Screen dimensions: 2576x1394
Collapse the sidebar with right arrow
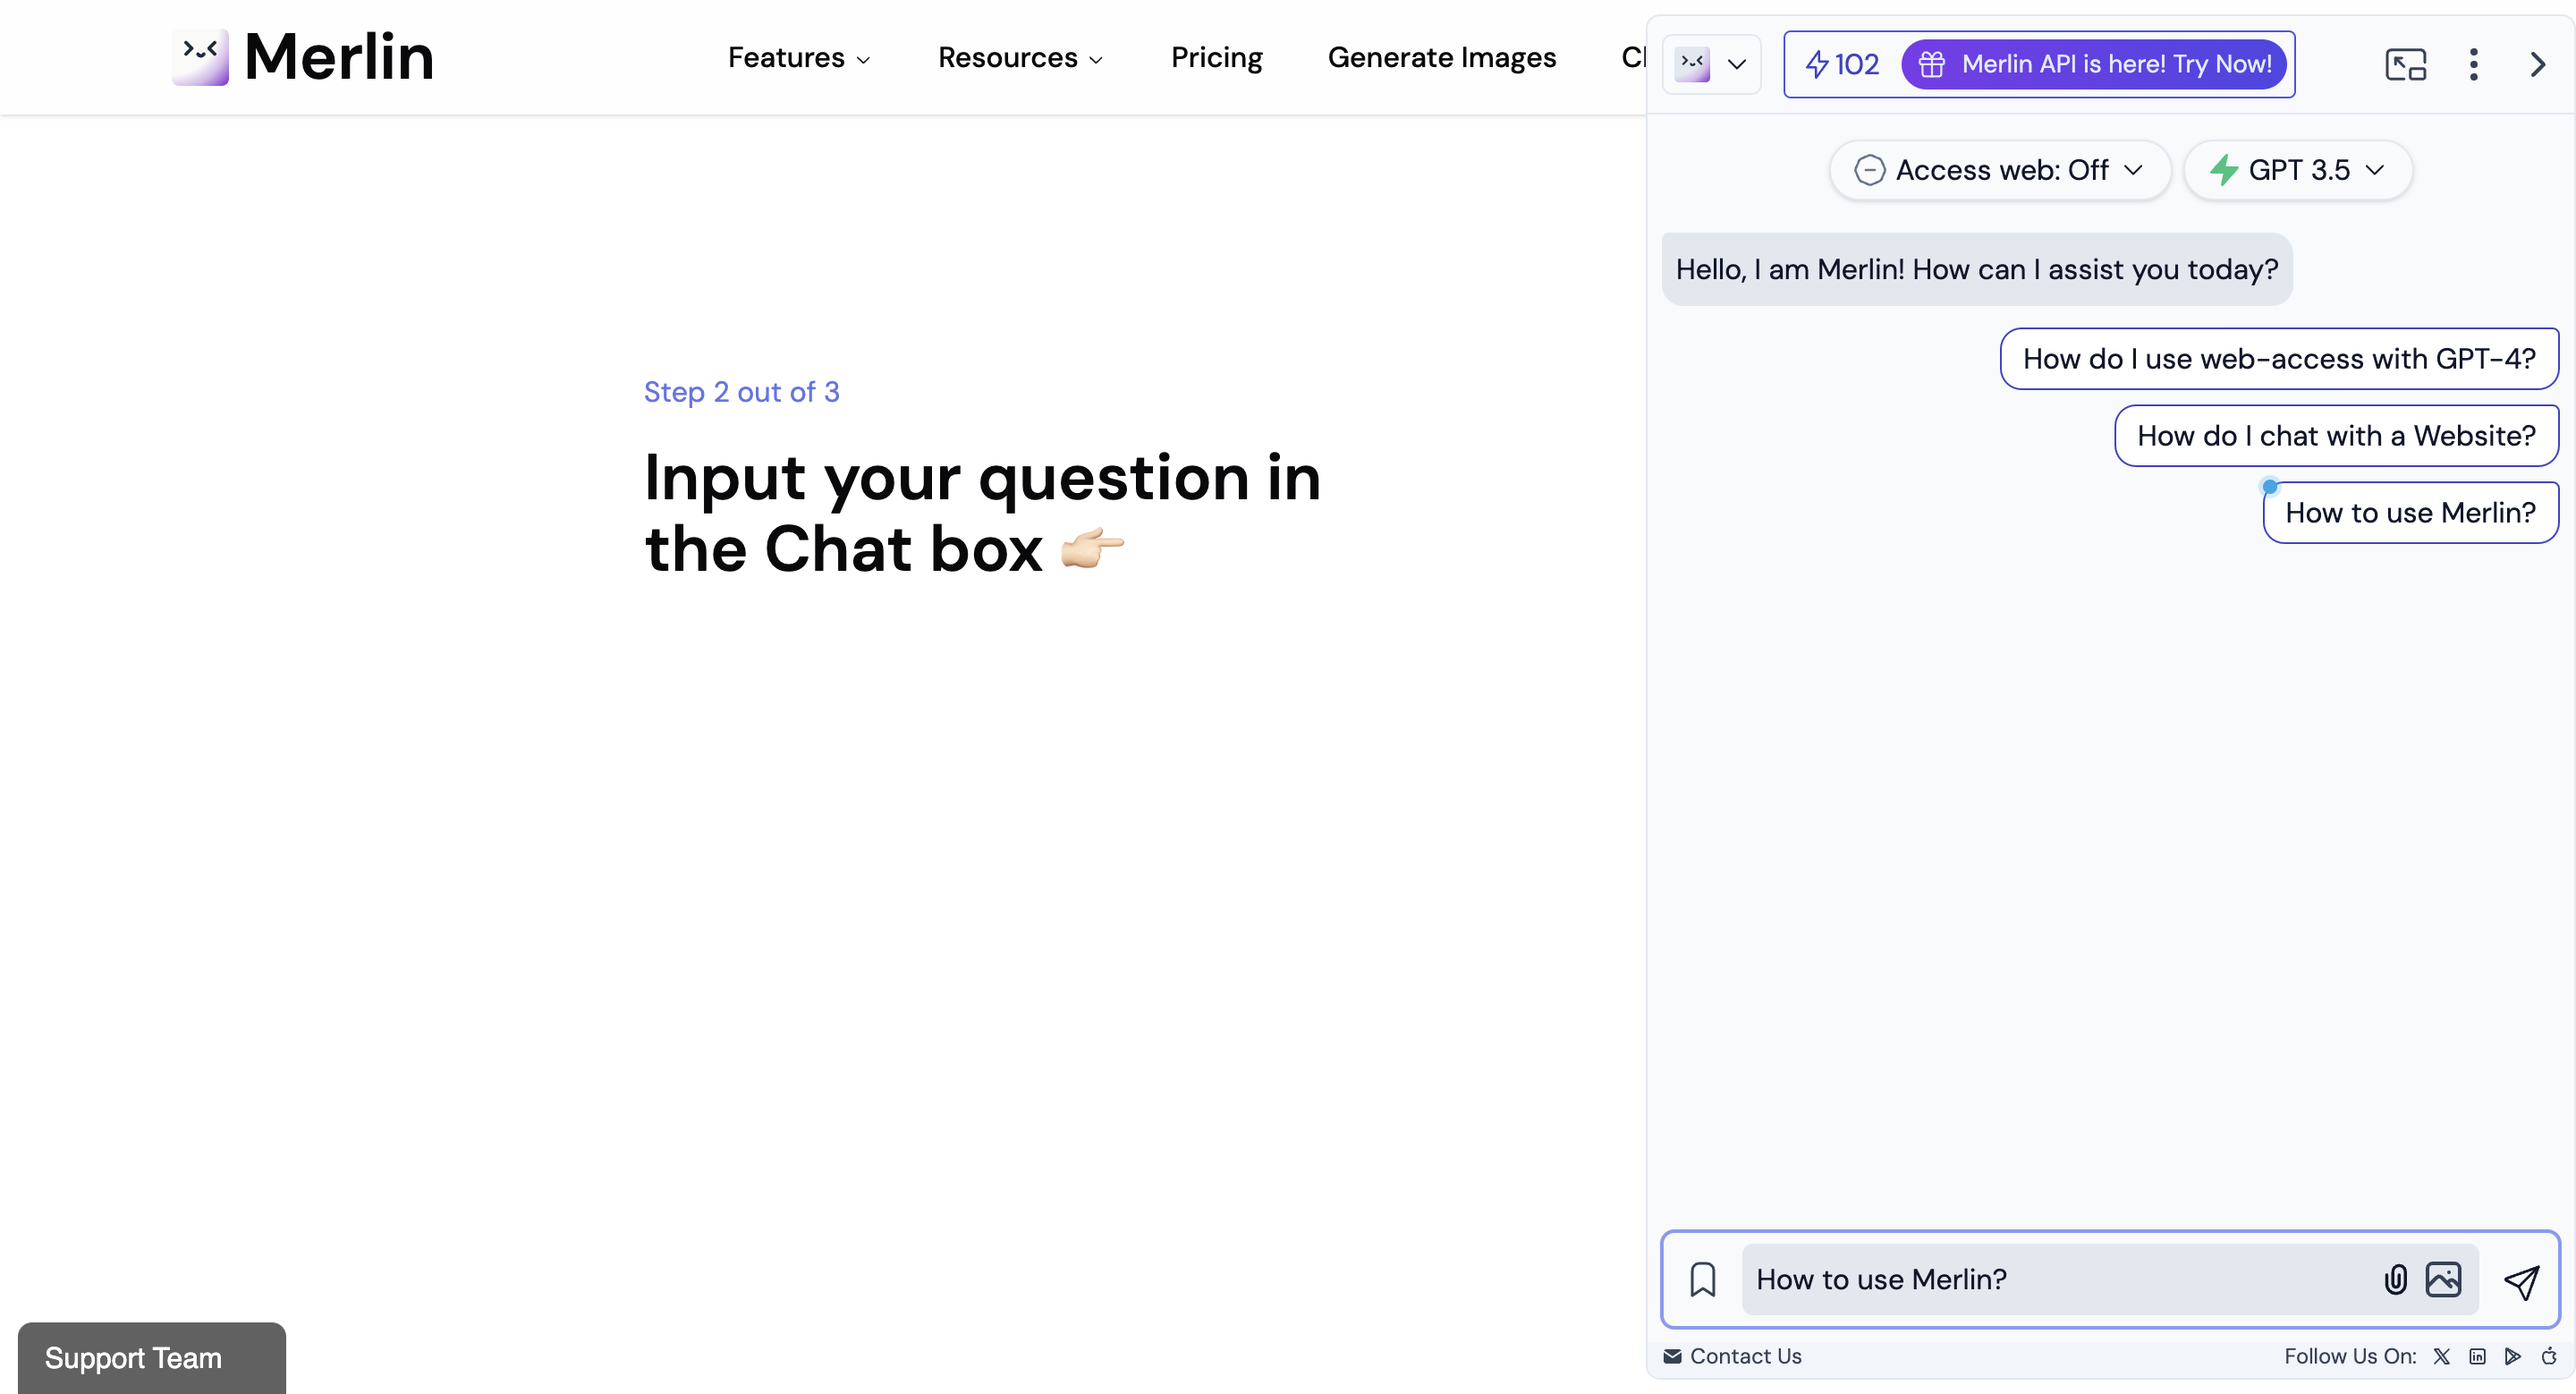click(x=2537, y=65)
